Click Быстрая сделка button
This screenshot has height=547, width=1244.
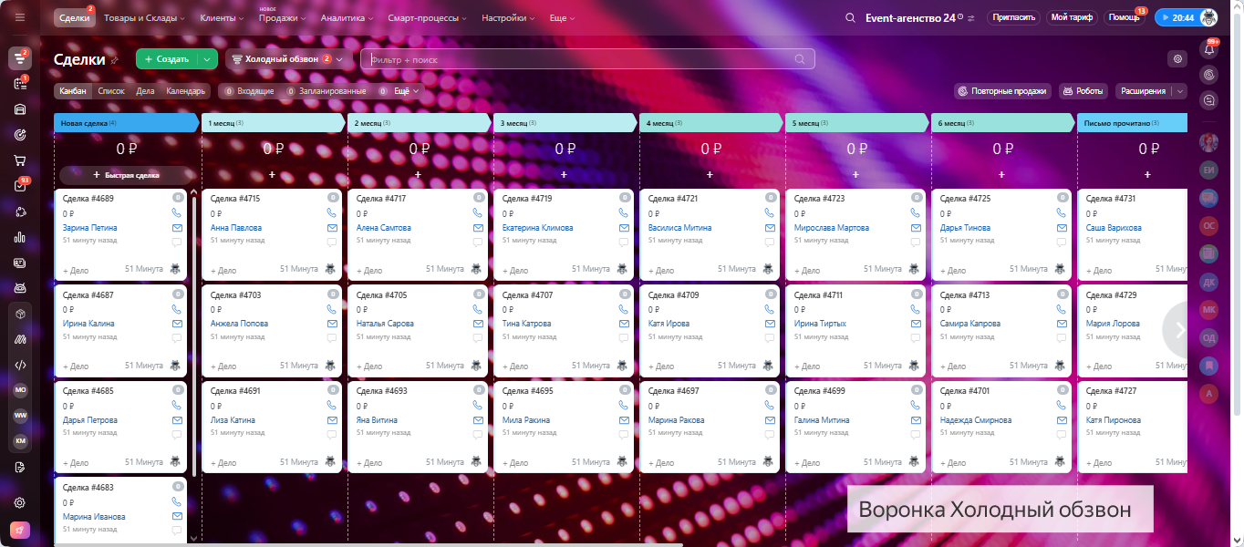click(x=127, y=174)
